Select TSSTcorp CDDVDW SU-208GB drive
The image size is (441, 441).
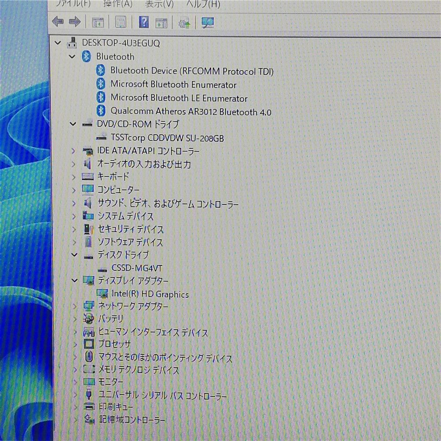pyautogui.click(x=167, y=138)
